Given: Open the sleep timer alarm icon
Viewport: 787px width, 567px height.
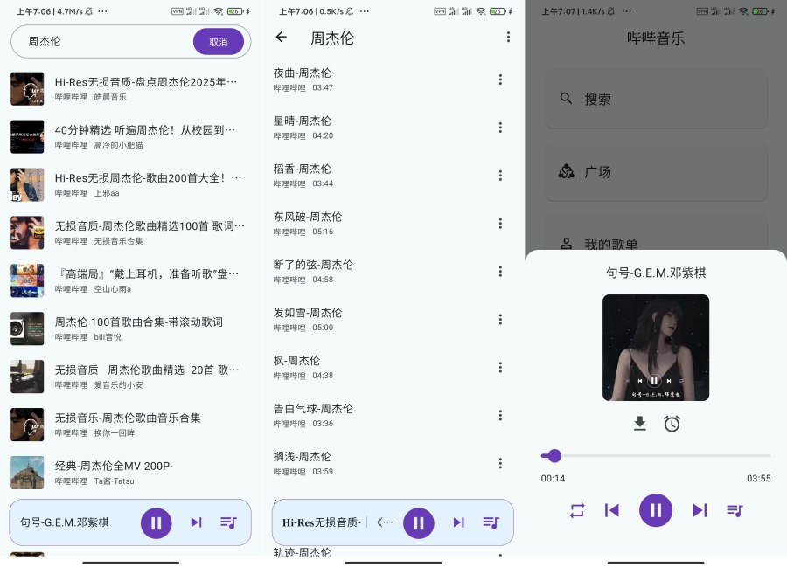Looking at the screenshot, I should click(672, 424).
